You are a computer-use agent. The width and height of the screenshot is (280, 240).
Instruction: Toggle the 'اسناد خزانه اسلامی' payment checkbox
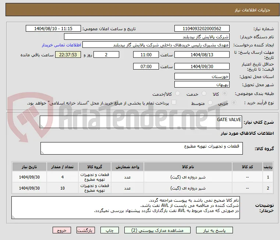[174, 102]
